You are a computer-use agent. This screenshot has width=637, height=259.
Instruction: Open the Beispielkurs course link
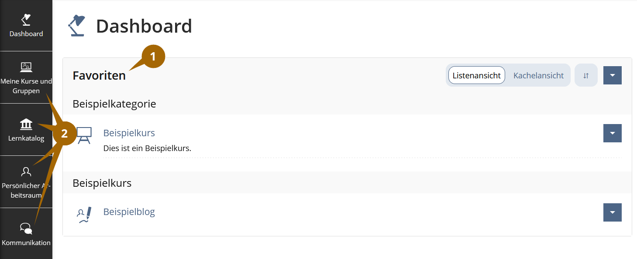click(x=129, y=133)
